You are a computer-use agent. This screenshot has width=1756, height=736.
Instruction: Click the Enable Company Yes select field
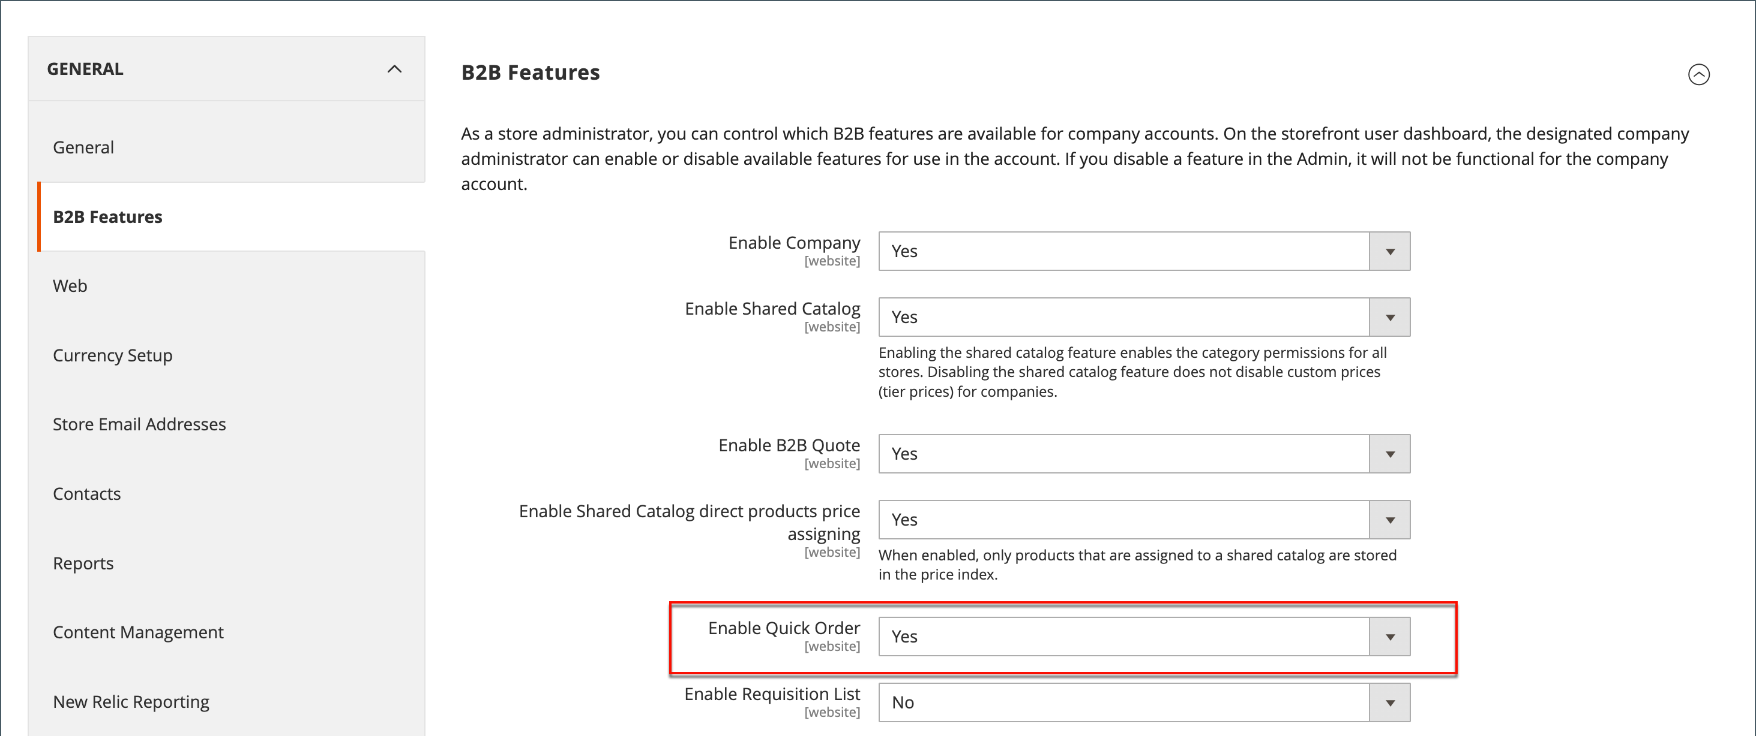1123,251
